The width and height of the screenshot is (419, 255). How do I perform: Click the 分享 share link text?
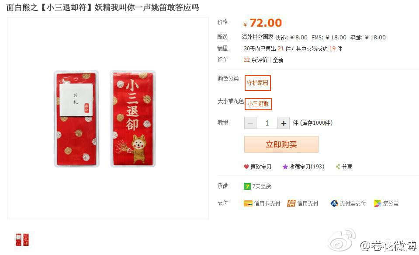pyautogui.click(x=347, y=167)
